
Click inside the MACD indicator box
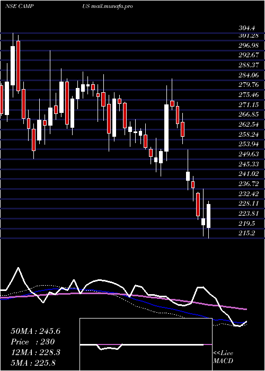146,344
